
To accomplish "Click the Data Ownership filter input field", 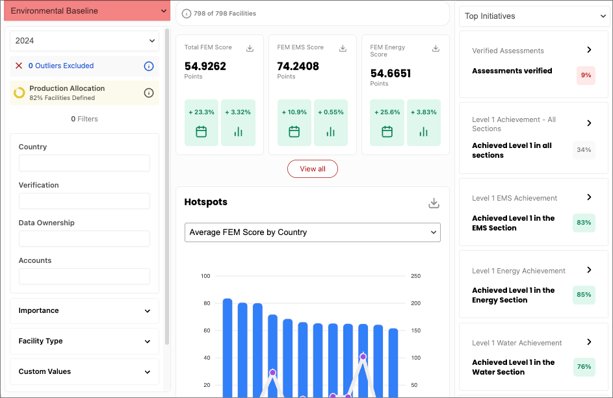I will click(x=85, y=239).
